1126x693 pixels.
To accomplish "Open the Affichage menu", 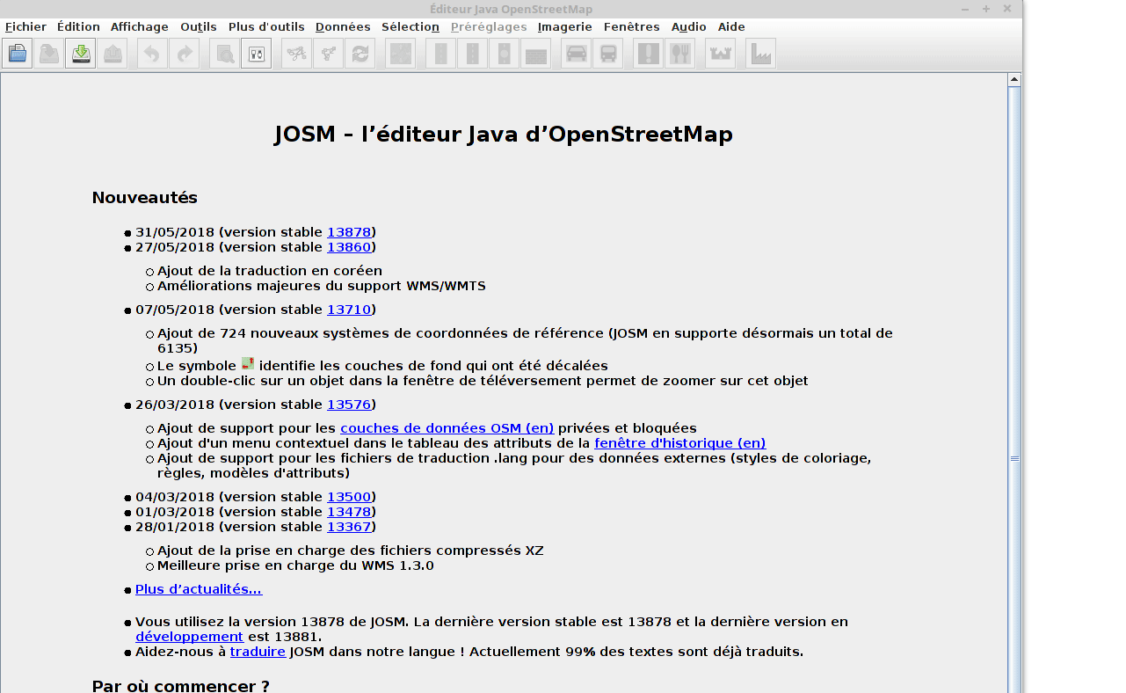I will coord(140,26).
